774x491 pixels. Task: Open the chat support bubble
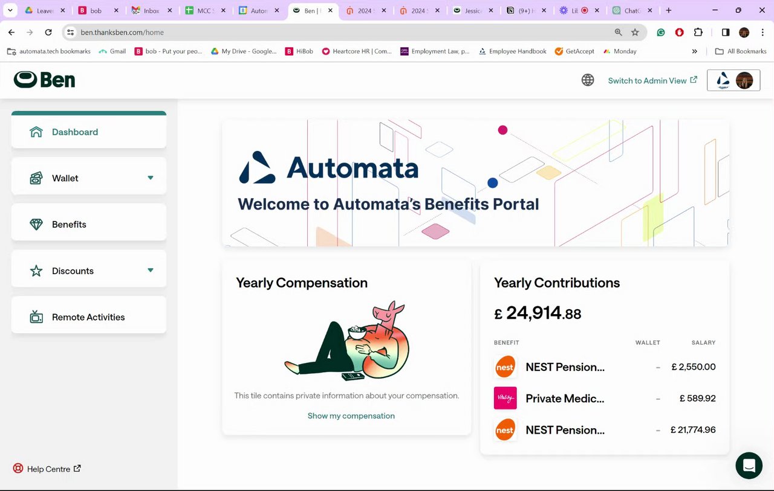coord(749,465)
